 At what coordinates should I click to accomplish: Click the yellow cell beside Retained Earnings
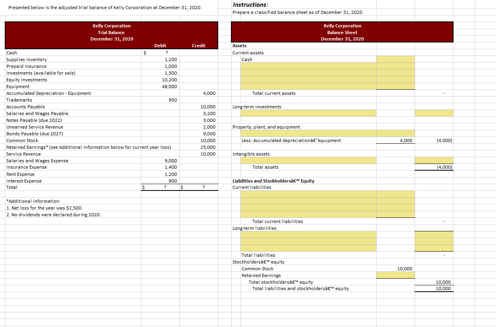(395, 275)
